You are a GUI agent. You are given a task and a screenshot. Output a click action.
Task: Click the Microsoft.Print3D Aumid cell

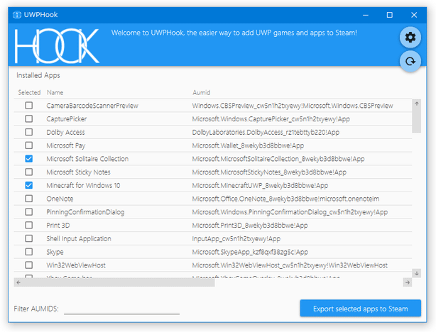coord(250,226)
